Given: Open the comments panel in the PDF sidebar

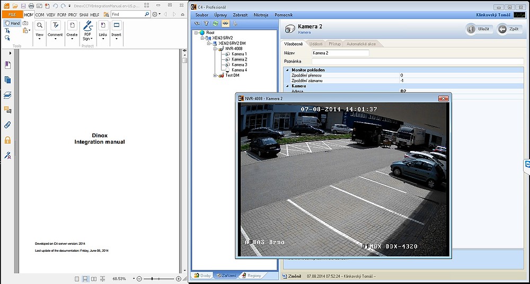Looking at the screenshot, I should coord(7,110).
